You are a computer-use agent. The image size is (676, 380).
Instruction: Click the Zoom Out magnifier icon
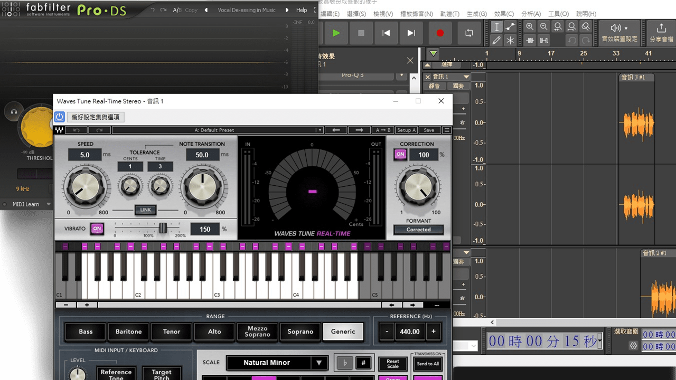[x=543, y=27]
